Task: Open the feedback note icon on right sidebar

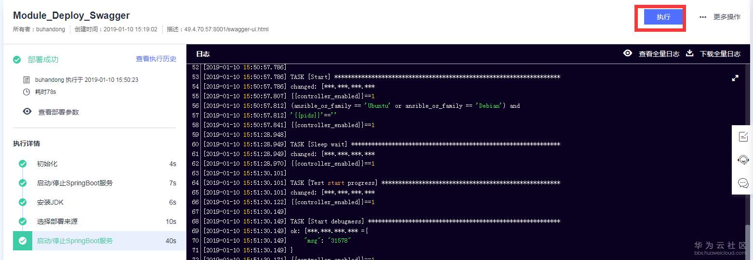Action: point(743,137)
